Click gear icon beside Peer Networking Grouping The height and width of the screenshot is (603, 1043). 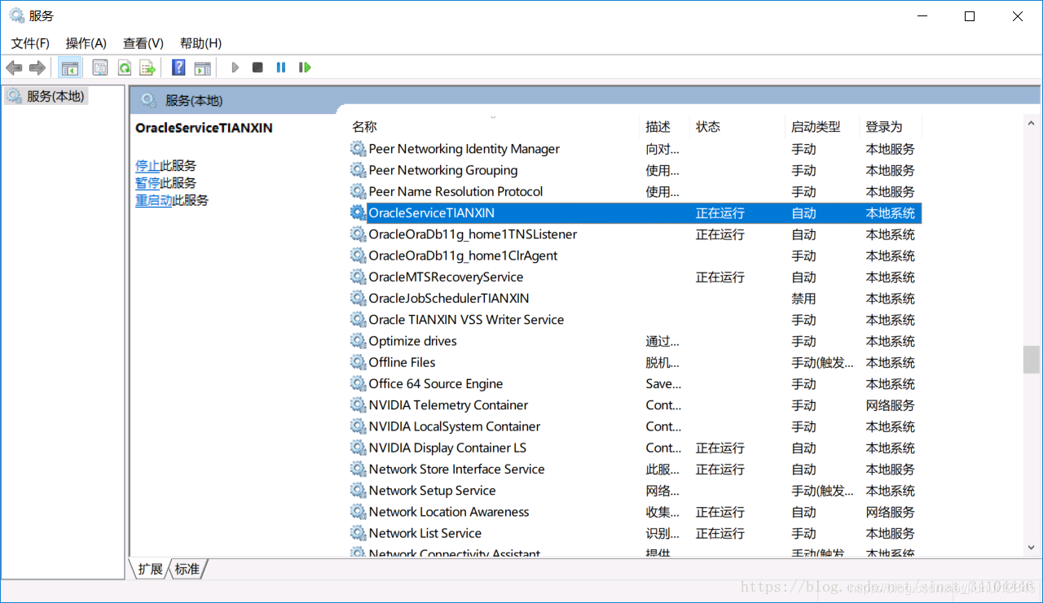click(x=358, y=170)
